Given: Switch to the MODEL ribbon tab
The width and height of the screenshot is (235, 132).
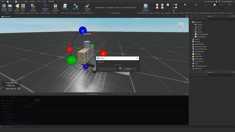Looking at the screenshot, I should pyautogui.click(x=32, y=1).
